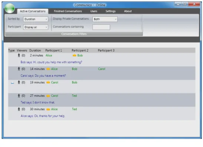Minimize the Communico window

point(178,4)
